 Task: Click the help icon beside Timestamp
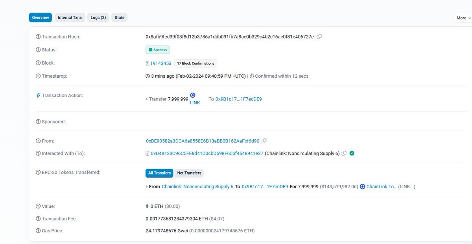pos(38,76)
